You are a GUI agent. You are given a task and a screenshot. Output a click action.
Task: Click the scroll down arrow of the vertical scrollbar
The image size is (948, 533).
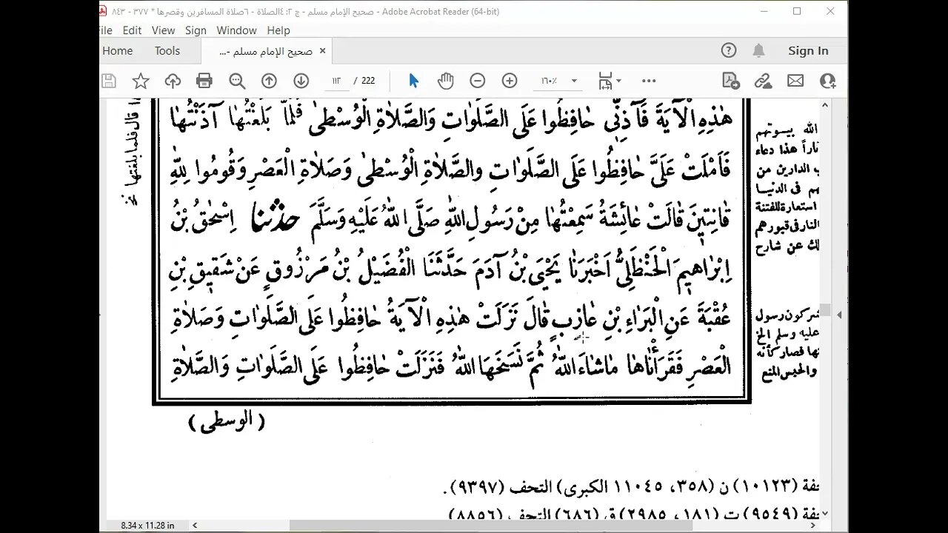pos(824,513)
